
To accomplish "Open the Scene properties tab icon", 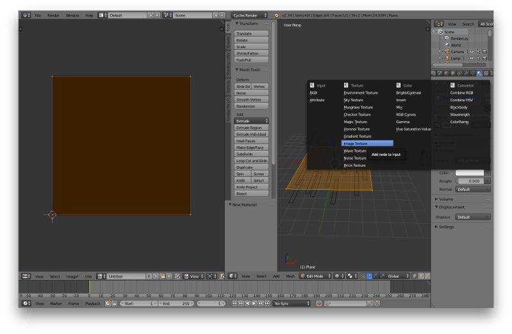I will [x=440, y=73].
